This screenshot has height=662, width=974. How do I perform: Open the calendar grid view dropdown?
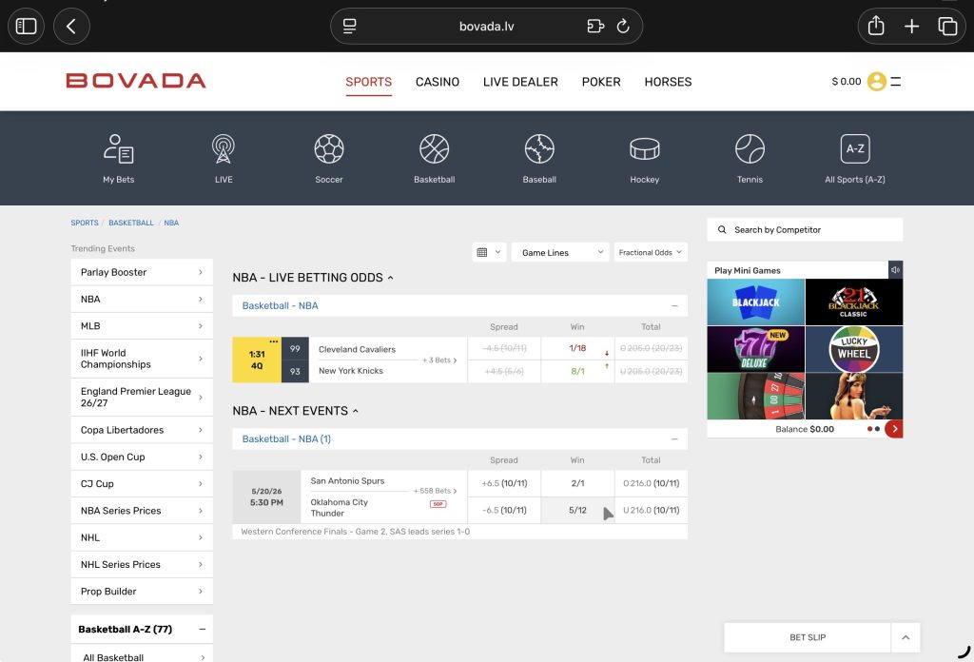490,252
